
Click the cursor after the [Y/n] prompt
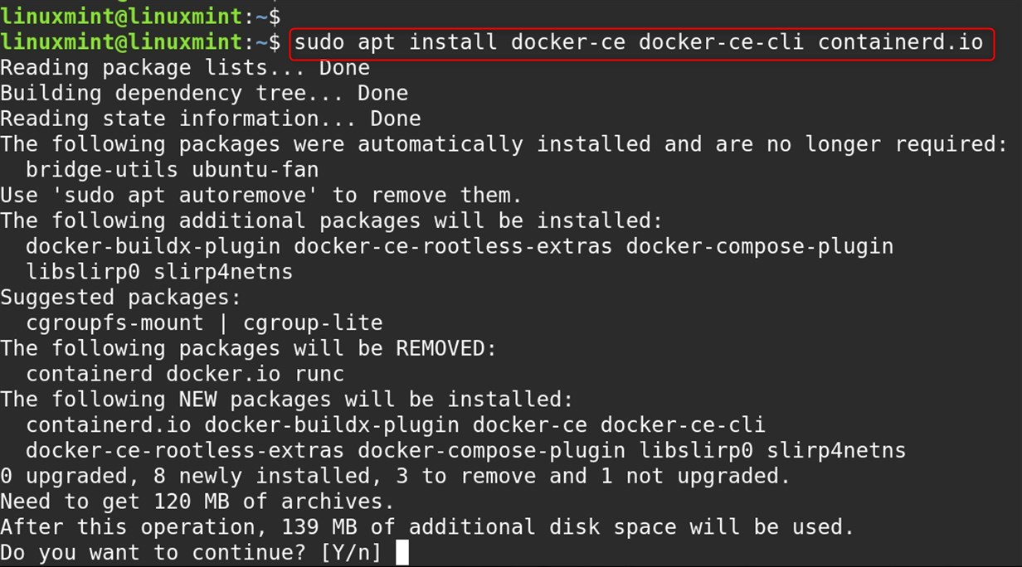click(x=402, y=553)
